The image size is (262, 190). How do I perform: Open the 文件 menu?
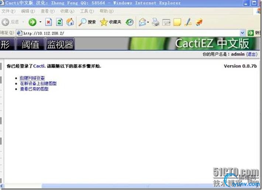pyautogui.click(x=8, y=11)
